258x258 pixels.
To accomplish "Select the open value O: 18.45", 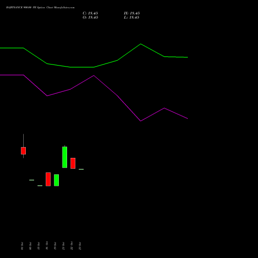I will [x=90, y=18].
